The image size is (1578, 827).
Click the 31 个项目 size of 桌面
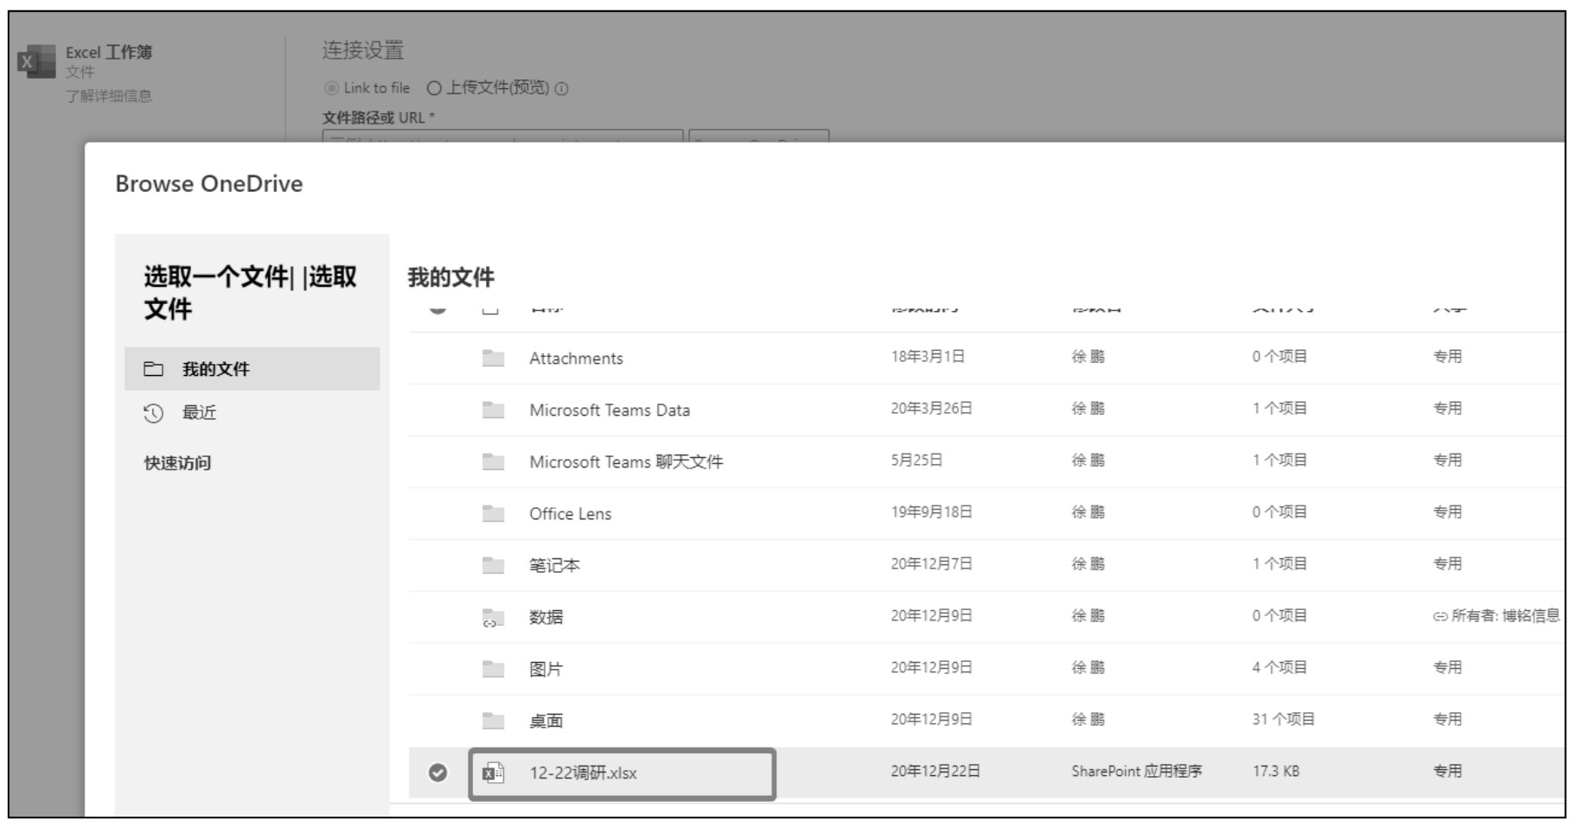click(x=1283, y=720)
